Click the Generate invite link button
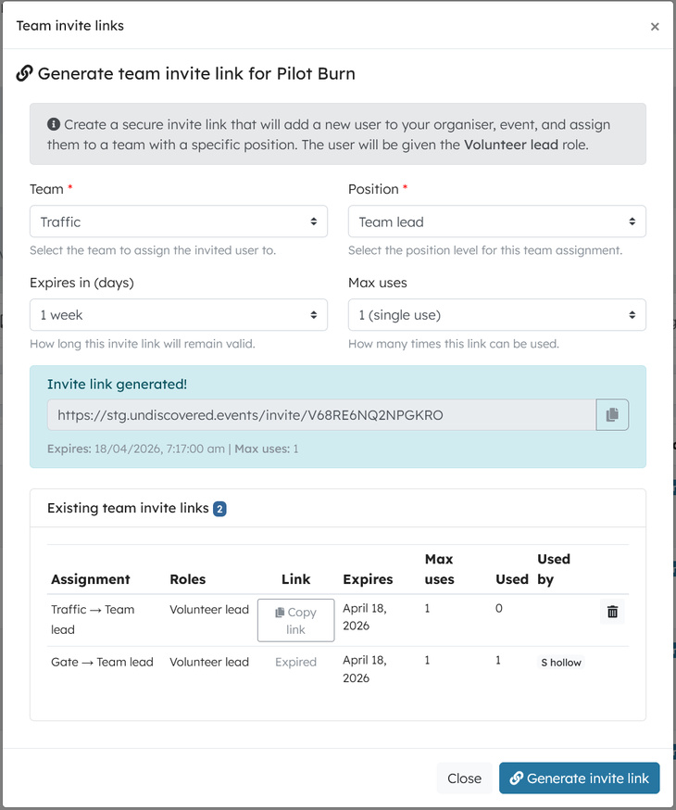 (579, 778)
